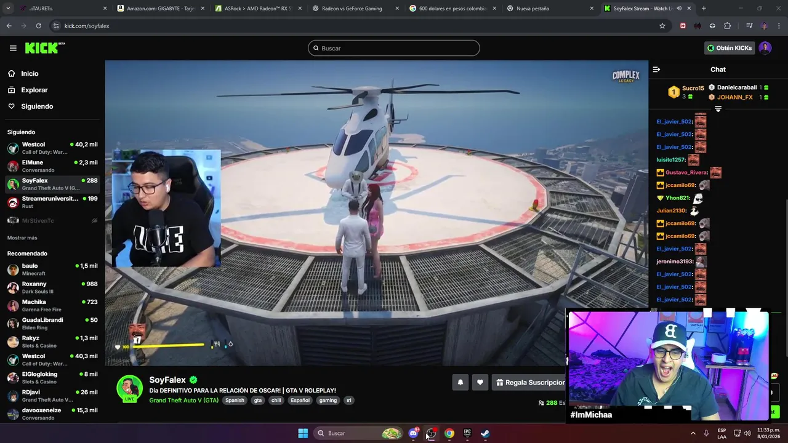Open Chrome extensions puzzle icon

[728, 26]
